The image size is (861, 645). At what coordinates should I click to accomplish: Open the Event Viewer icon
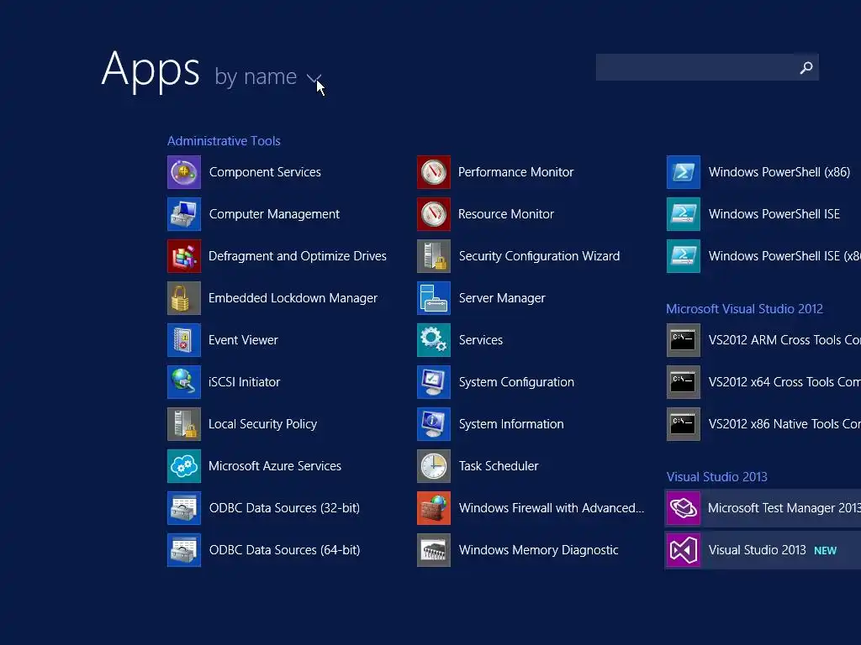[184, 340]
